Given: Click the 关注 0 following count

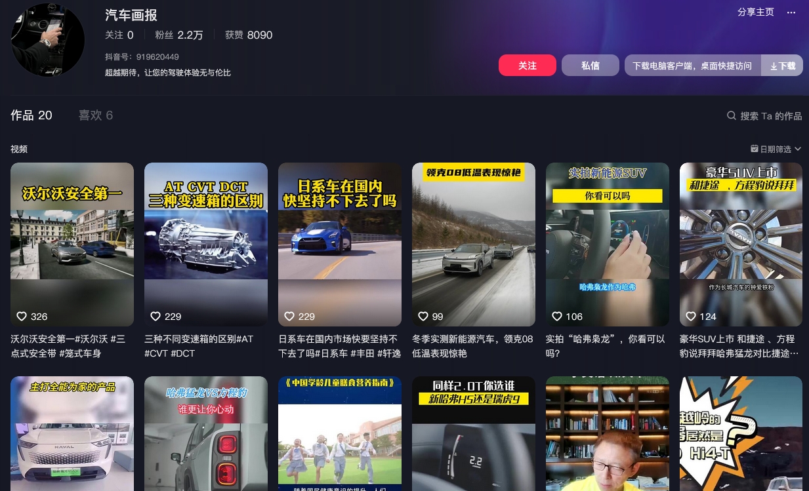Looking at the screenshot, I should 119,35.
